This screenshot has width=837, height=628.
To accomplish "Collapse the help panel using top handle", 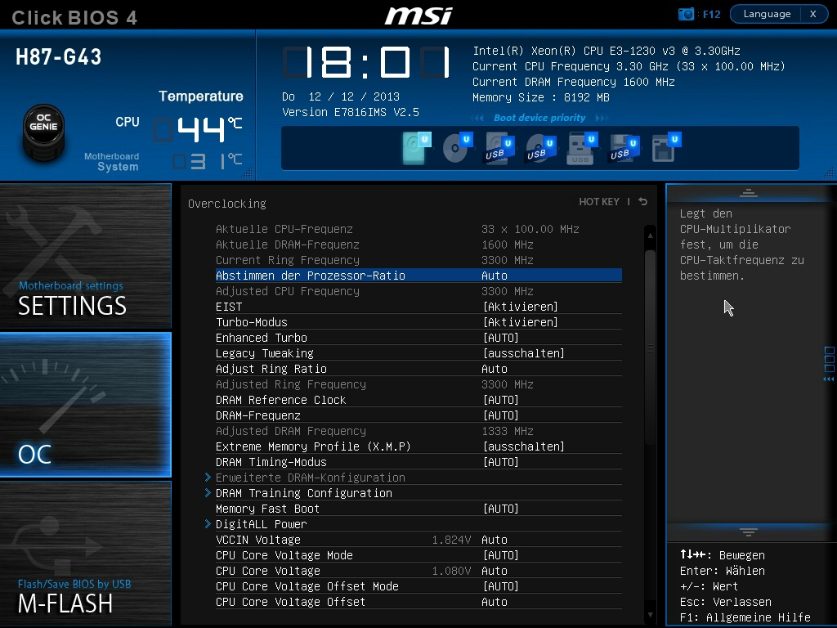I will tap(749, 193).
